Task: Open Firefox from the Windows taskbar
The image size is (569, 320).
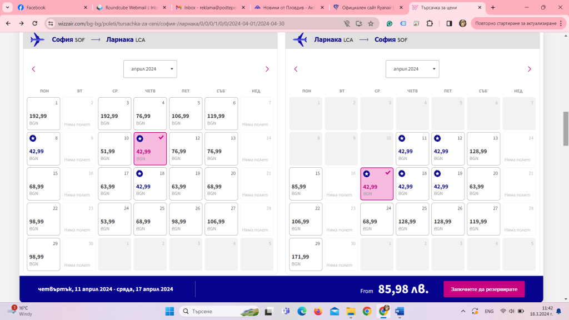Action: pos(318,311)
